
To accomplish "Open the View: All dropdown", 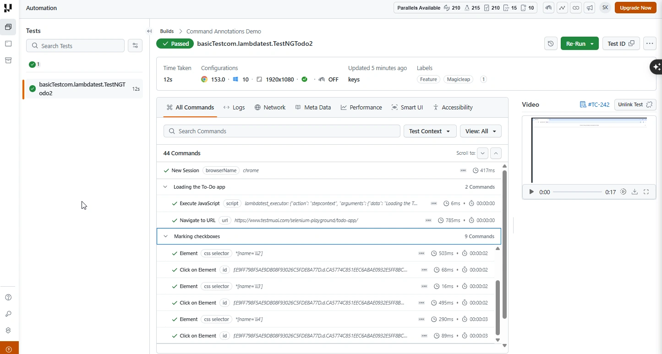I will (x=481, y=131).
